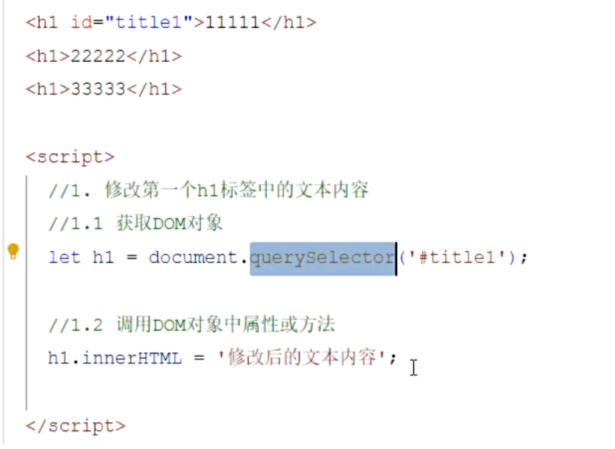Click the 33333 heading line
This screenshot has width=615, height=449.
pos(104,89)
